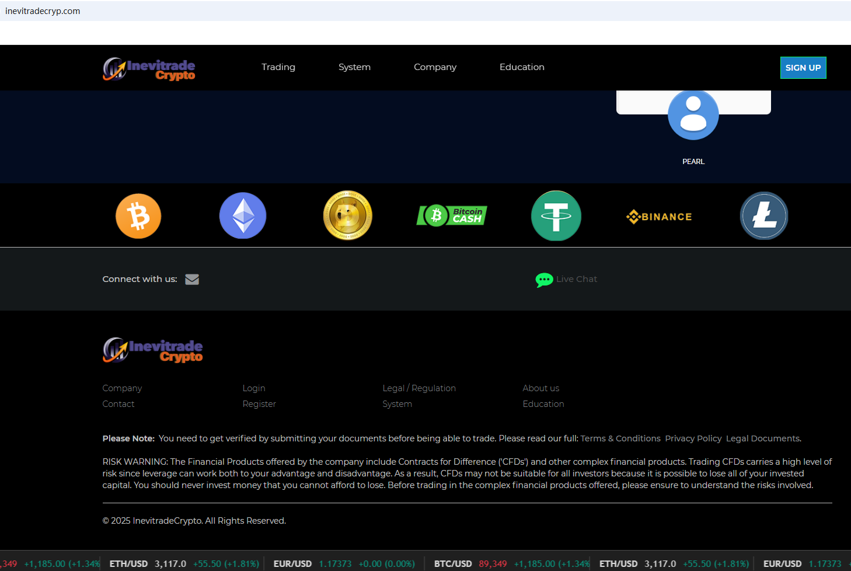Screen dimensions: 851x571
Task: Click the 'Please Note:' heading text
Action: click(x=128, y=438)
